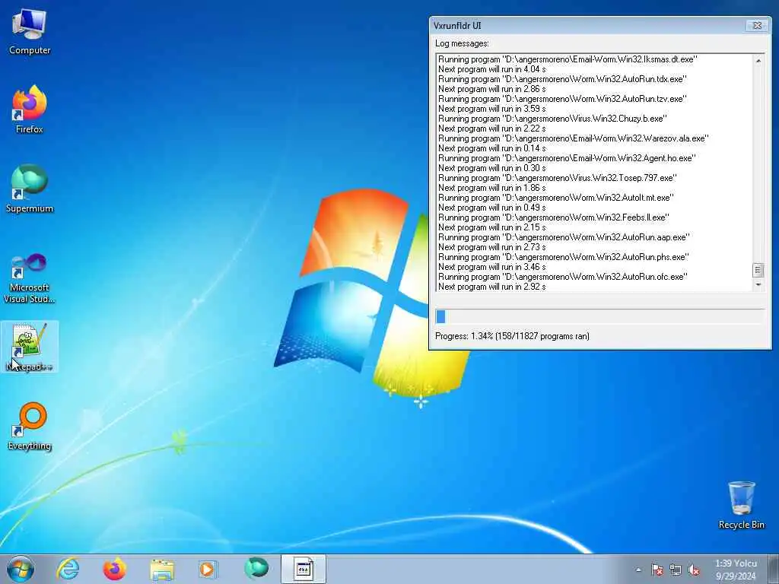The height and width of the screenshot is (584, 779).
Task: Select log line for Tosep.797.exe
Action: pos(558,178)
